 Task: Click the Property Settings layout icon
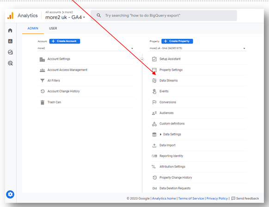[x=154, y=70]
